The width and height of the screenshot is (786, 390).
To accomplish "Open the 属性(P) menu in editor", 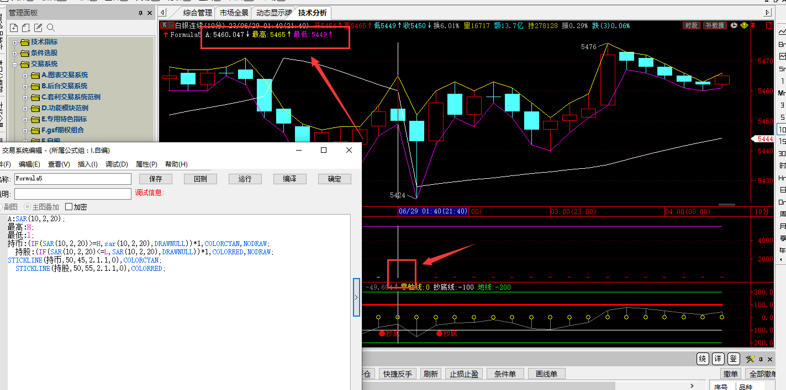I will click(x=146, y=164).
